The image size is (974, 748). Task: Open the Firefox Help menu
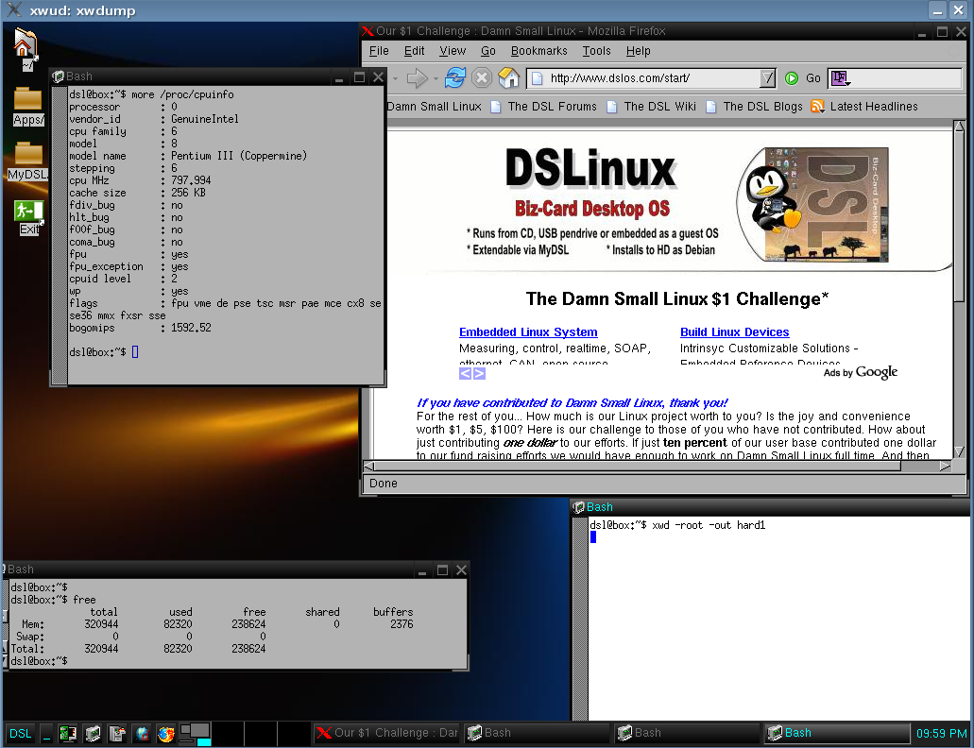638,51
